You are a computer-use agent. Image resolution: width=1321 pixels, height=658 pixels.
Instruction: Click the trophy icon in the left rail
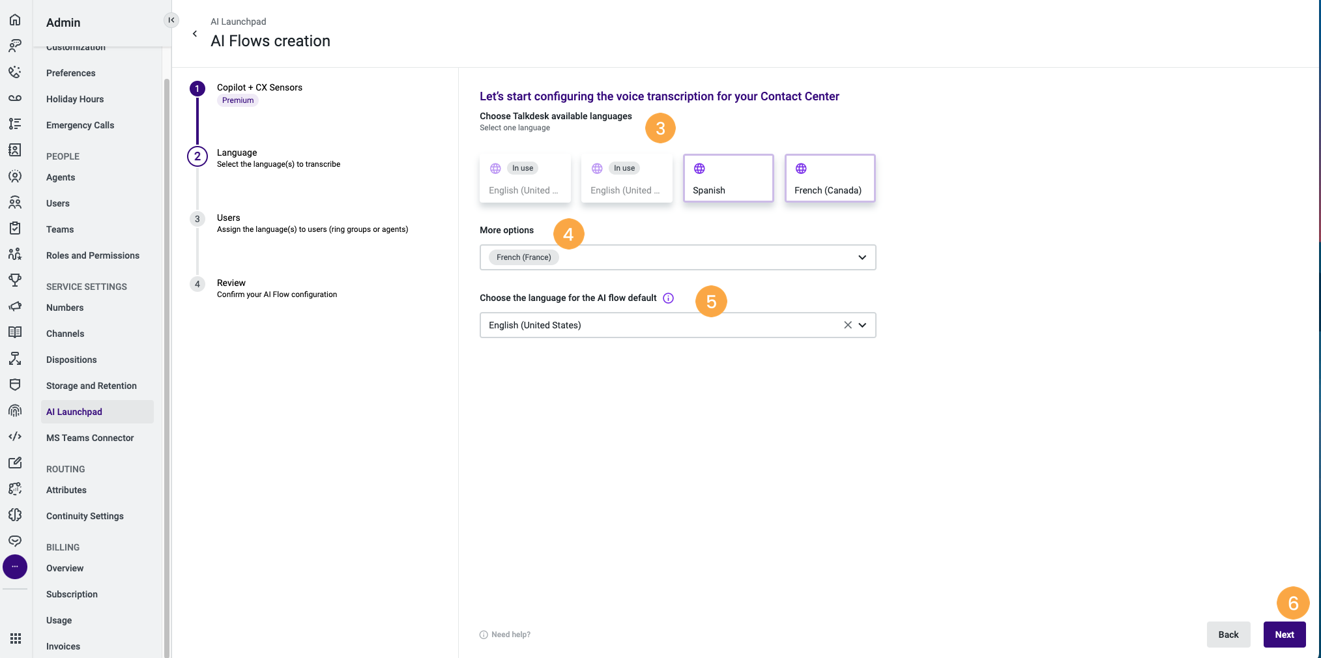[x=15, y=280]
